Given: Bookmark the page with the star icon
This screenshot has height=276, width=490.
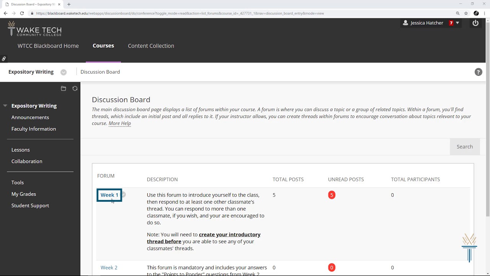Looking at the screenshot, I should (466, 13).
